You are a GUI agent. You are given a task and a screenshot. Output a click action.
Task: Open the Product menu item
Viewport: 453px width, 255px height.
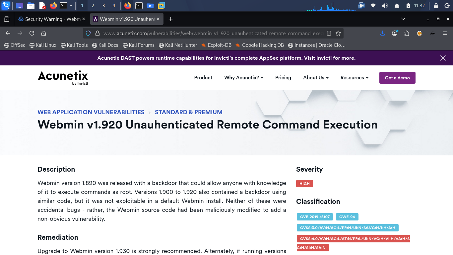[203, 78]
